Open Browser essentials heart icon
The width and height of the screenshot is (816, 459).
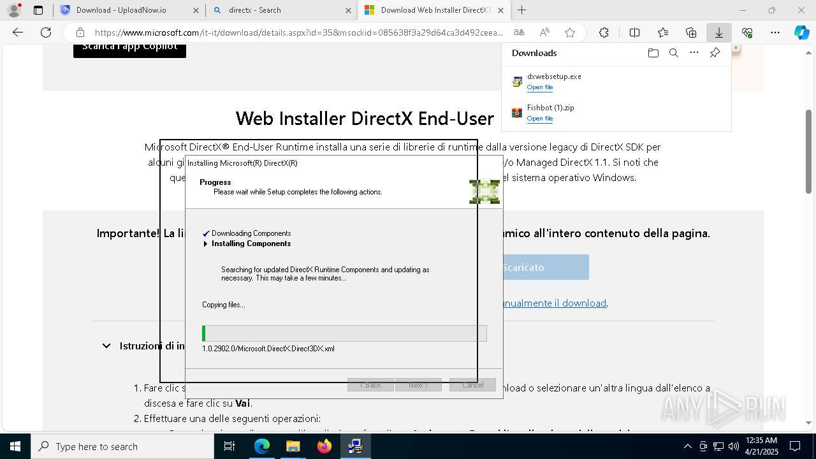click(x=747, y=33)
